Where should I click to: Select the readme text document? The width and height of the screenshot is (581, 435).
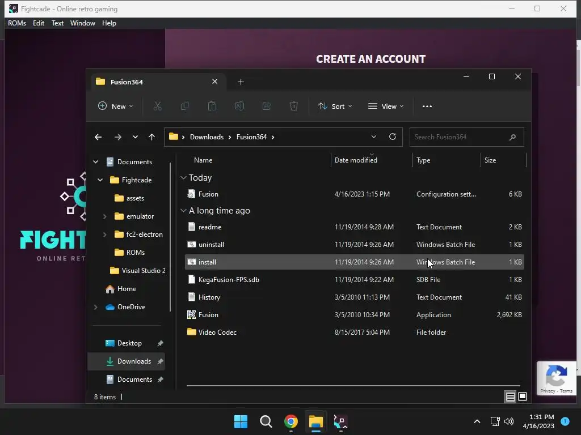(x=354, y=227)
